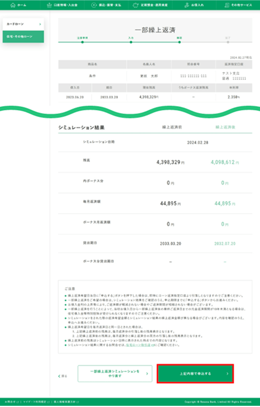Image resolution: width=260 pixels, height=407 pixels.
Task: Select カードローン sidebar item
Action: click(x=23, y=24)
